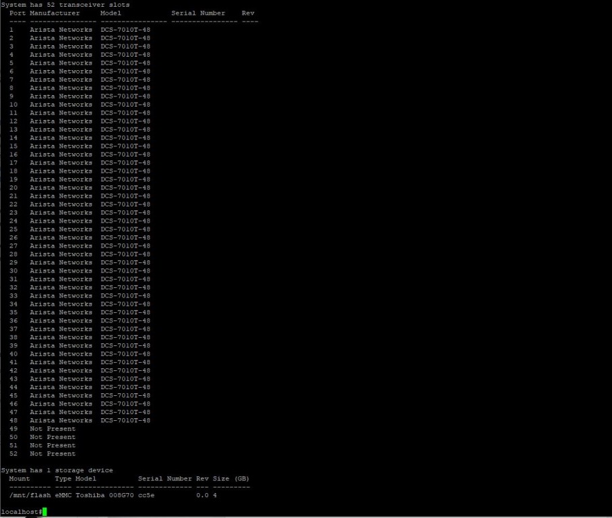Click 'DCS-7010T-48' in the port 16 row
This screenshot has width=612, height=518.
pyautogui.click(x=125, y=154)
